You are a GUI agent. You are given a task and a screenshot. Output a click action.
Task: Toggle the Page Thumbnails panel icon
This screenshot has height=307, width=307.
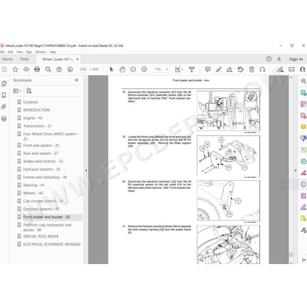tap(4, 84)
